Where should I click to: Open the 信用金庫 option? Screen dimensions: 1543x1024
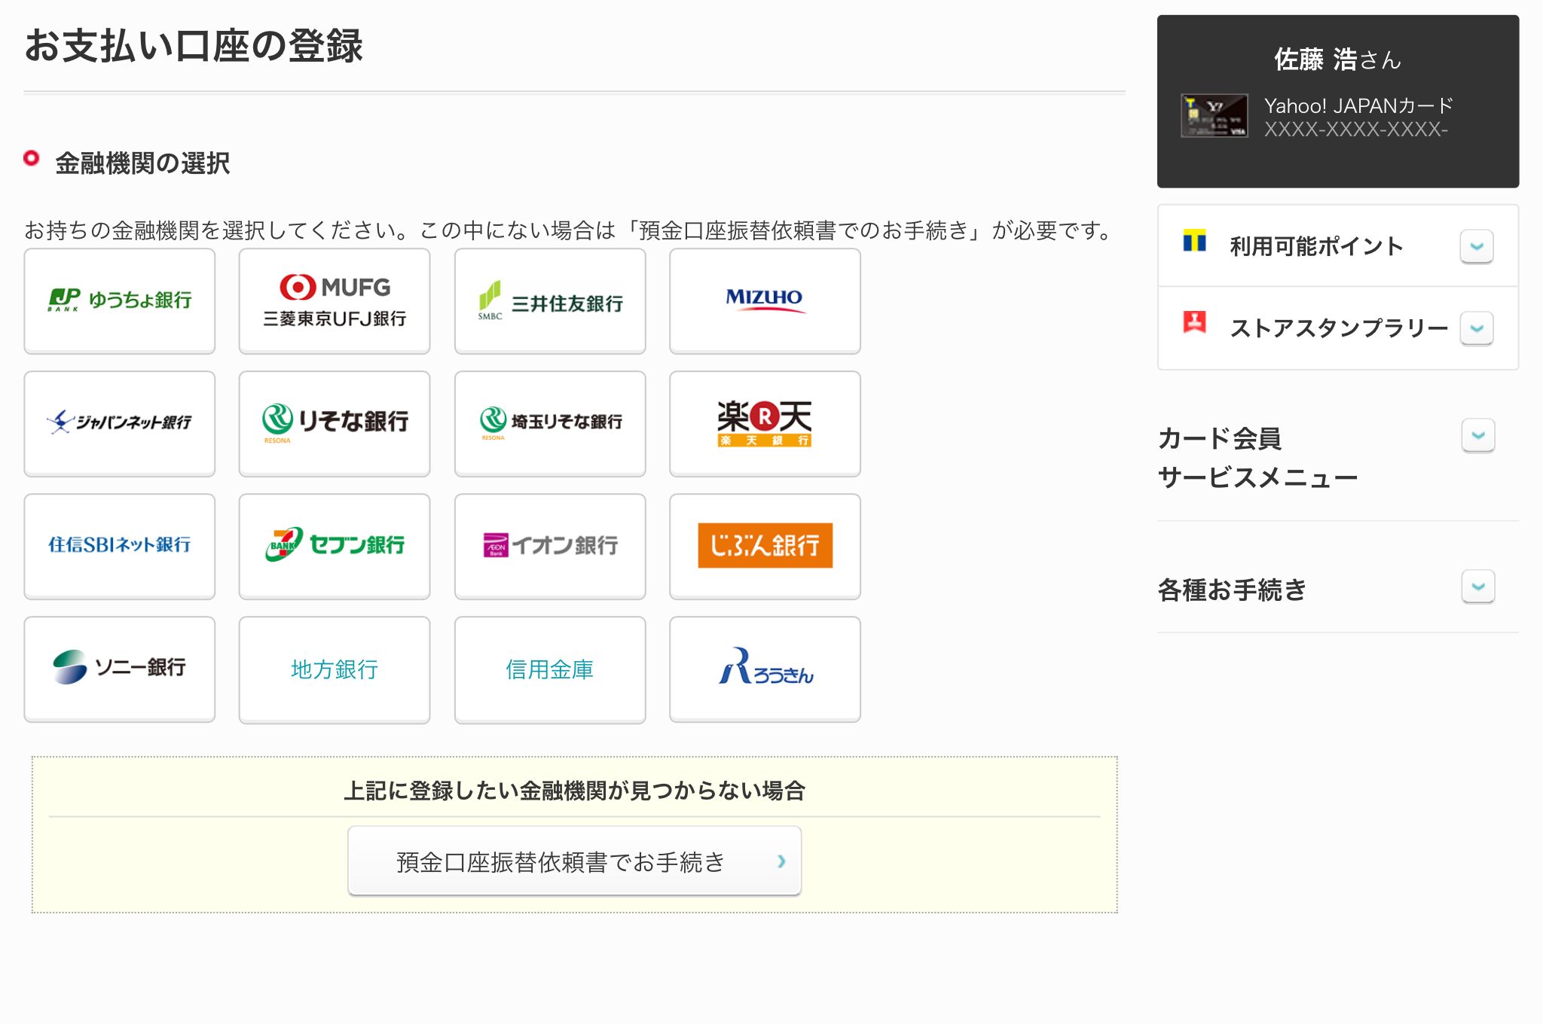pos(550,669)
